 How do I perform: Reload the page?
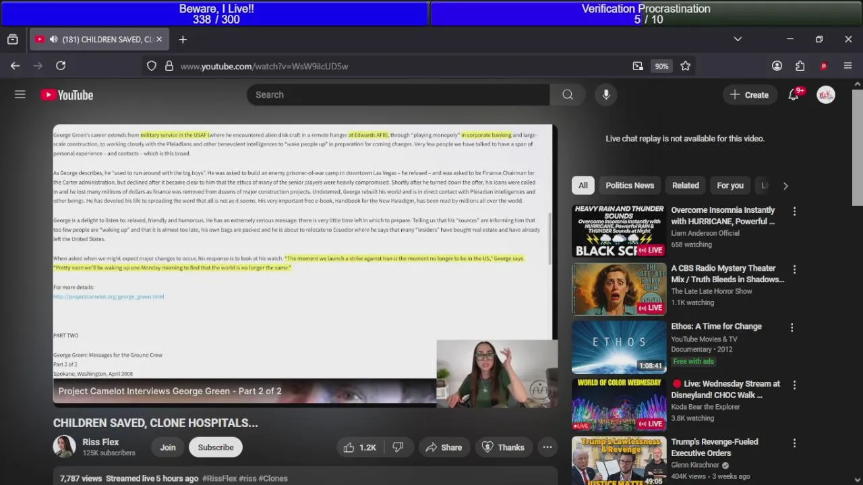tap(61, 66)
